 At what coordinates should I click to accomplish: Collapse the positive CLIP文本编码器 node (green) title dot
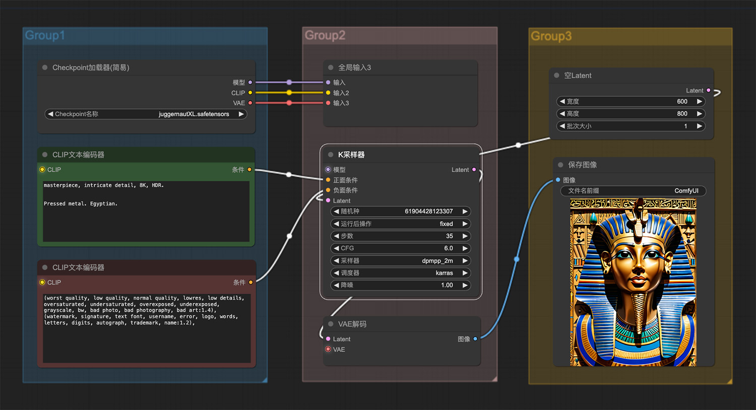tap(45, 155)
